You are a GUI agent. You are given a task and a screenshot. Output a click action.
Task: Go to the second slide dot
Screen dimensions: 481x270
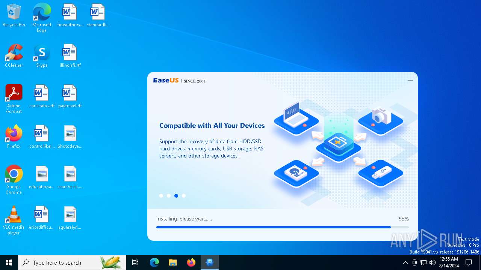(169, 196)
